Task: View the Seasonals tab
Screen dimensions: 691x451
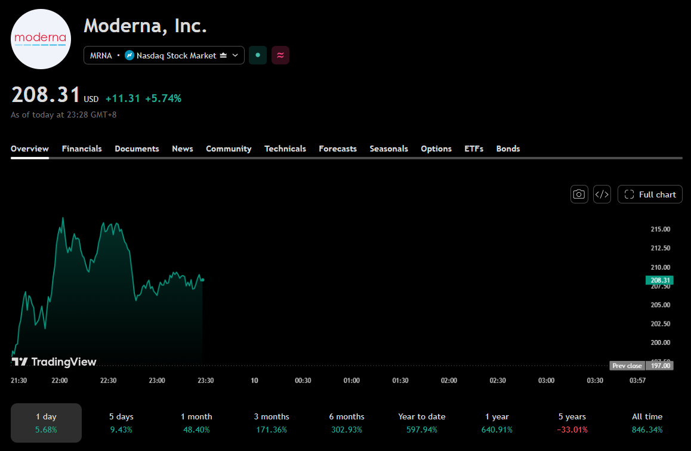Action: (388, 149)
